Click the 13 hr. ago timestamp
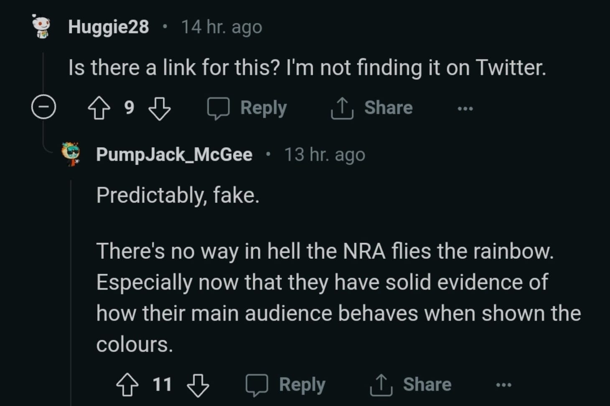Viewport: 610px width, 406px height. point(325,154)
